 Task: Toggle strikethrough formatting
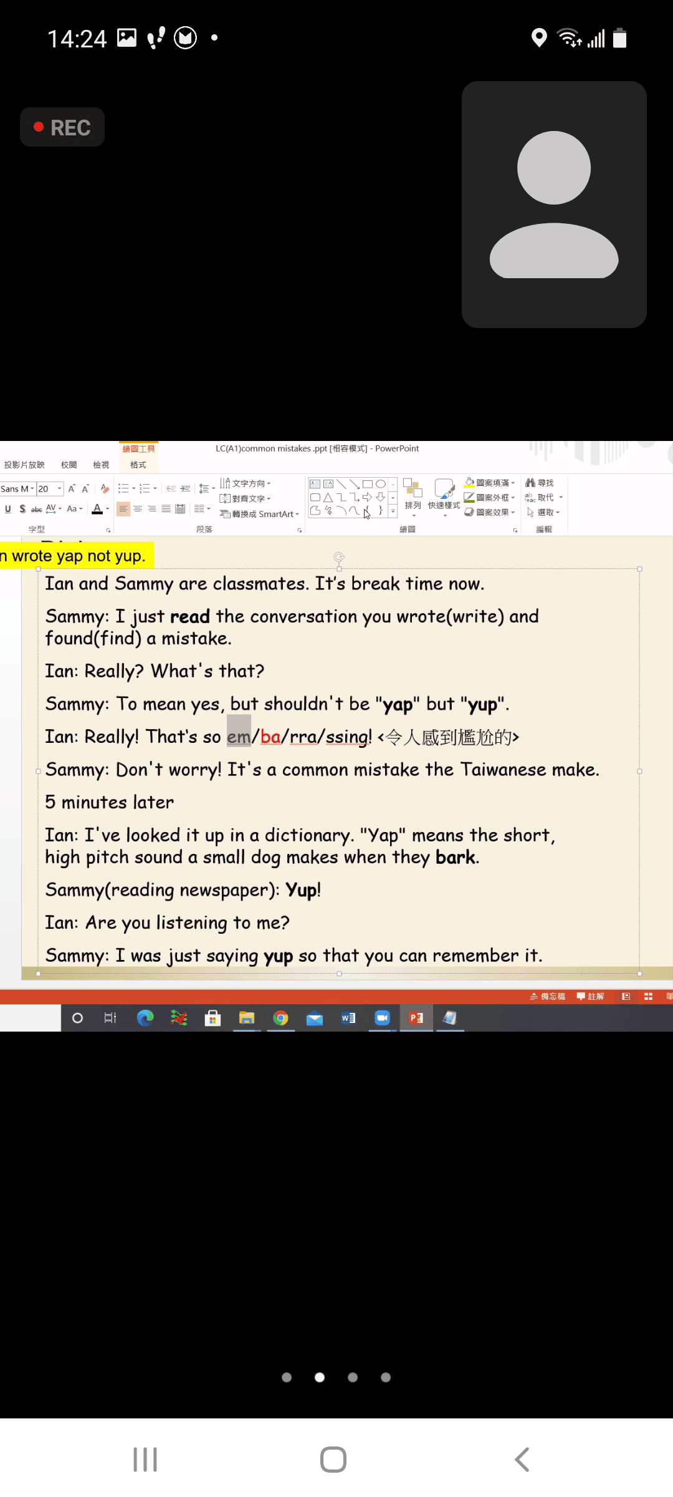[x=37, y=509]
